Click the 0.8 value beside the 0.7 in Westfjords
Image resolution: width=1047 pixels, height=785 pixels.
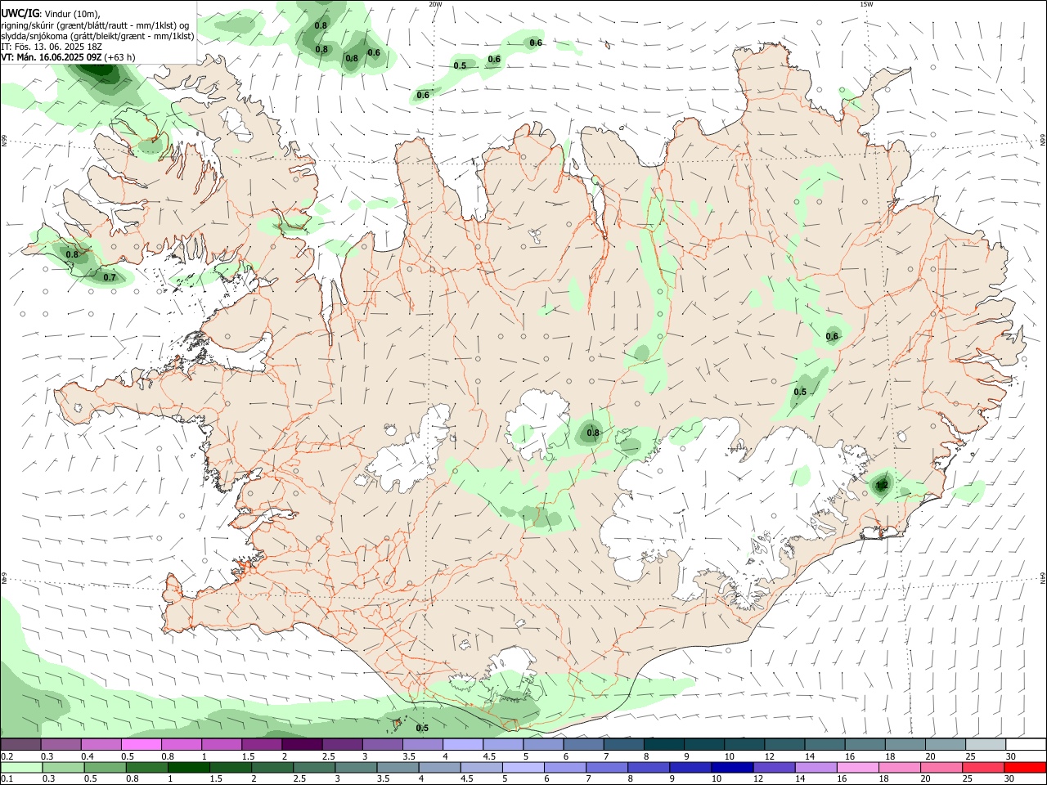click(72, 254)
